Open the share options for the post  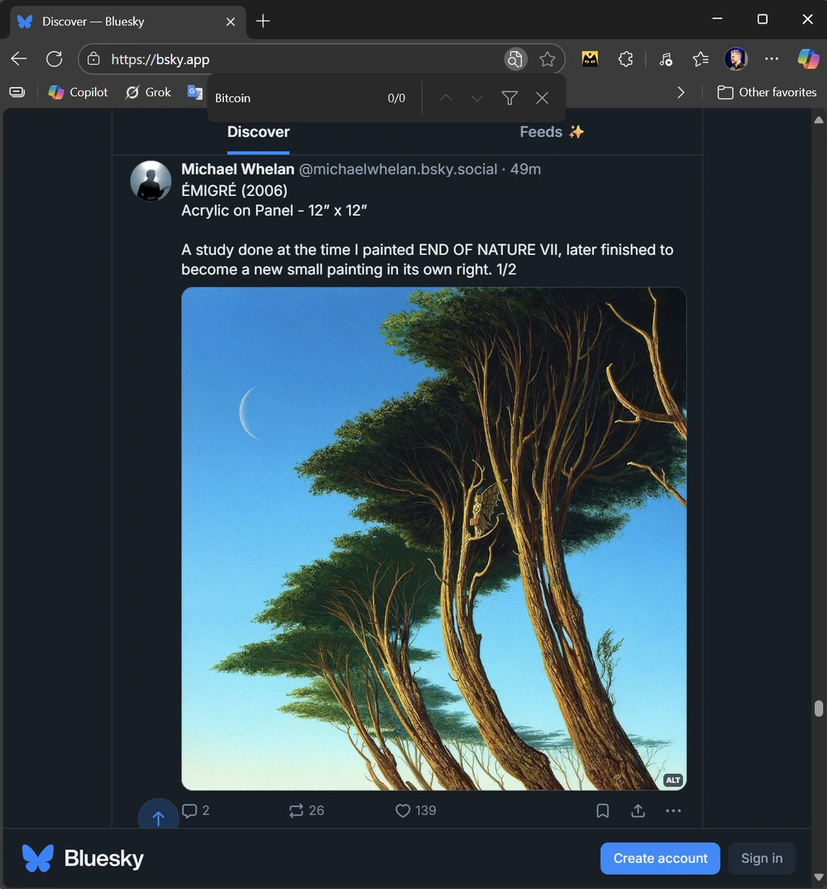point(637,811)
